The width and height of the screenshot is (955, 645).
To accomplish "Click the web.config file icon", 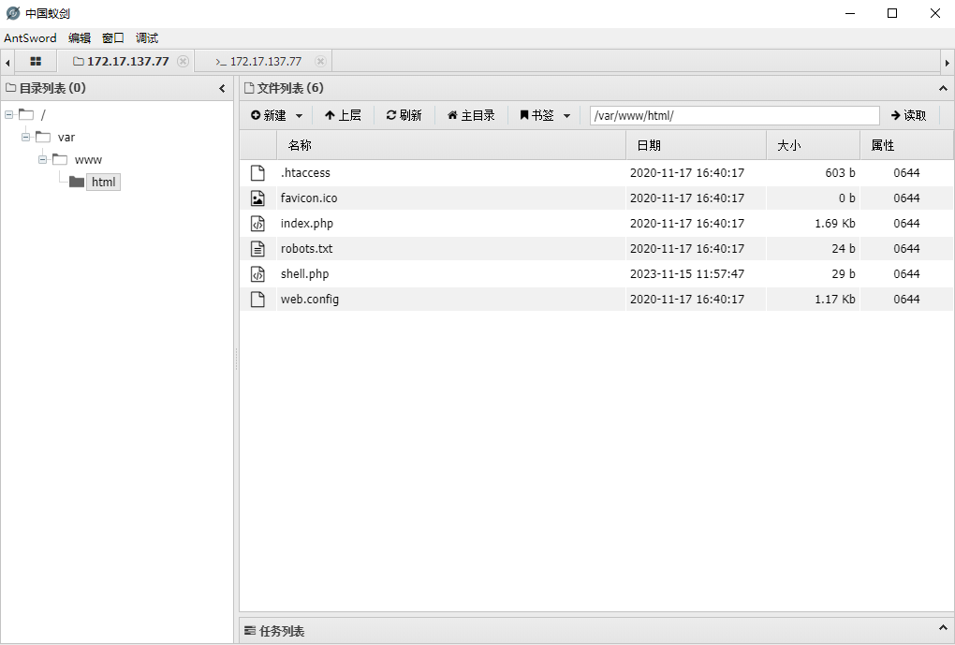I will [x=258, y=299].
